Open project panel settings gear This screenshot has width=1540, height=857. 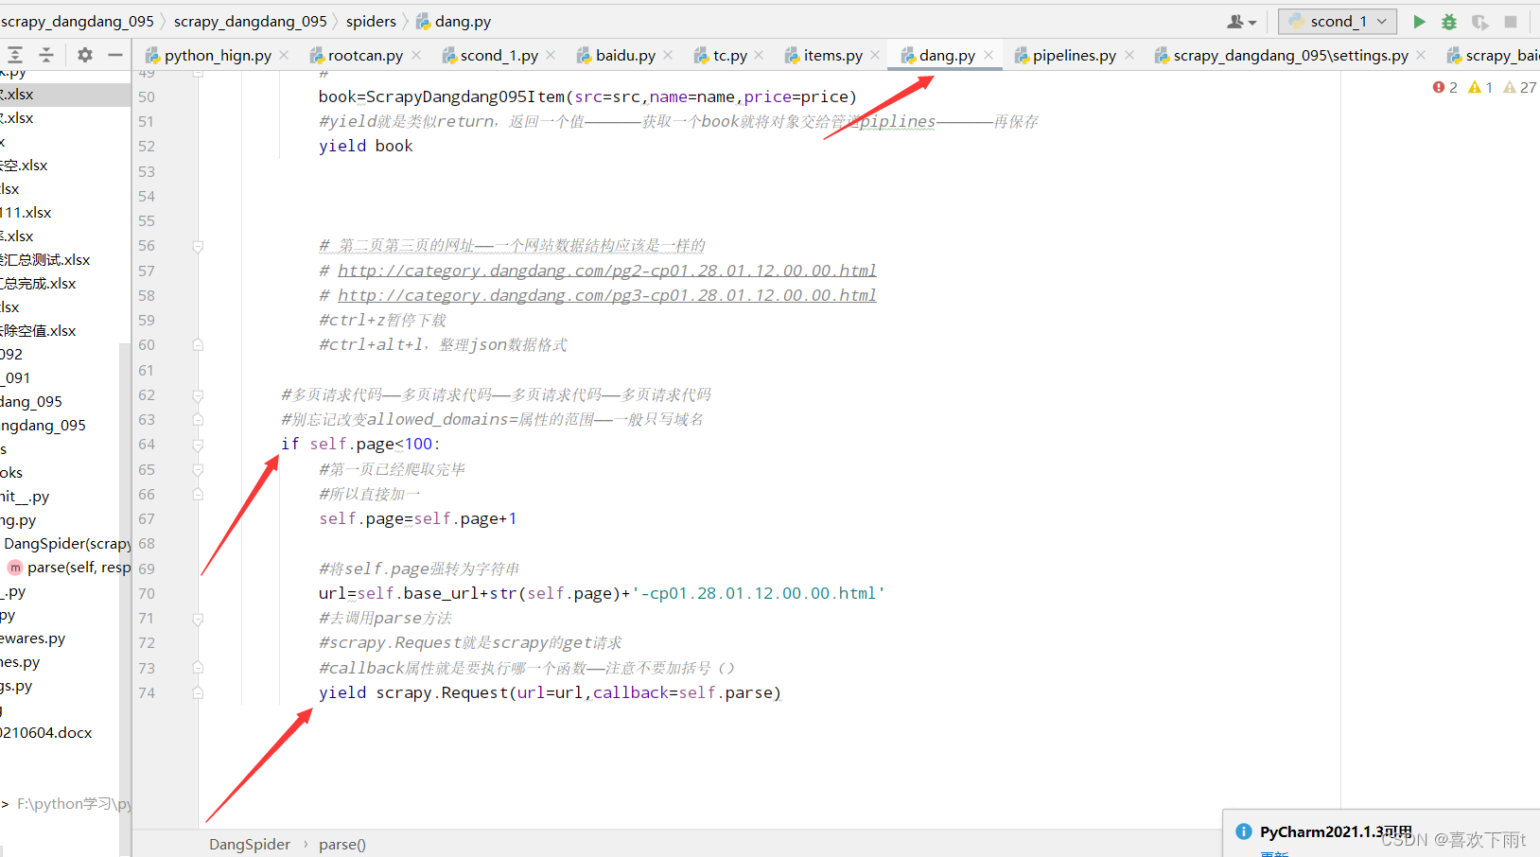tap(85, 55)
